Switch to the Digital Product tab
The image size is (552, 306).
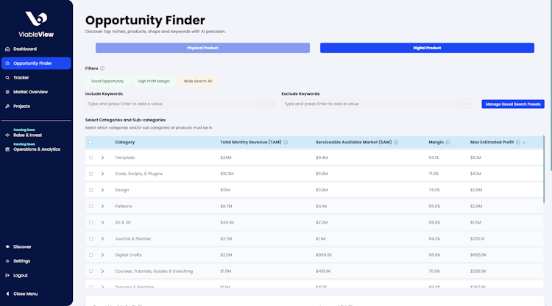coord(427,48)
